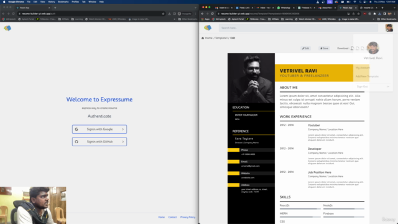Focus the 'Search here...' input field
Image resolution: width=398 pixels, height=224 pixels.
click(x=298, y=28)
